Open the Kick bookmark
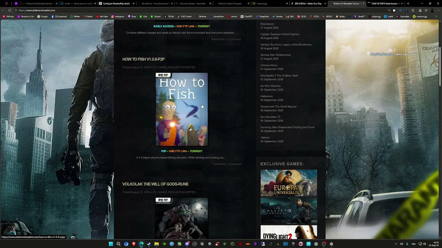 tap(143, 17)
